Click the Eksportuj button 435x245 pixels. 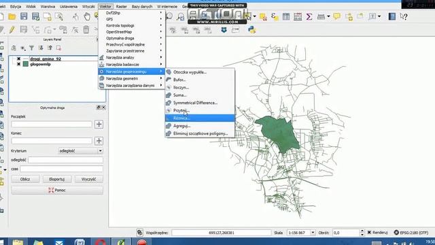(x=57, y=179)
